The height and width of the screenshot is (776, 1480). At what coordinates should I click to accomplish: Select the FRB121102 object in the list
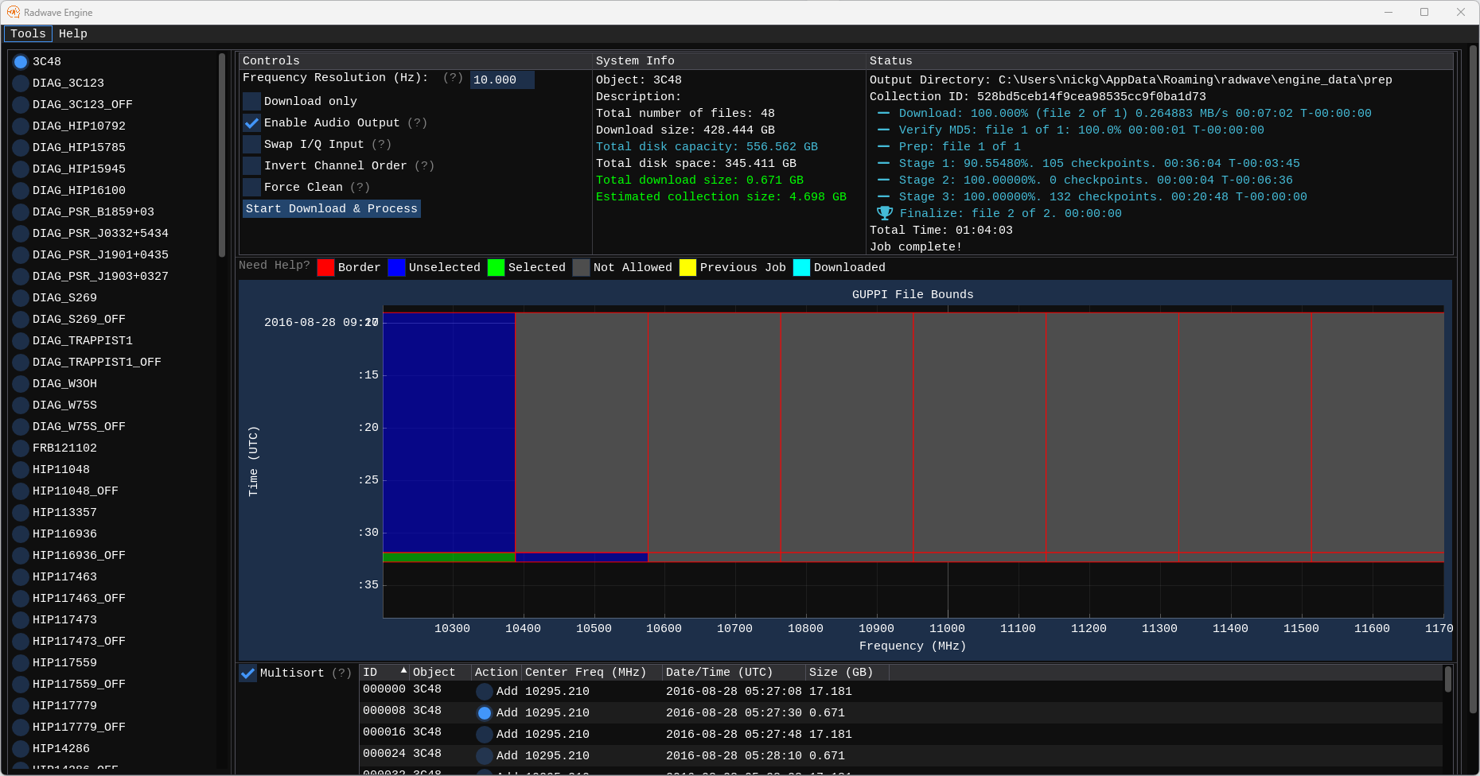(x=21, y=448)
